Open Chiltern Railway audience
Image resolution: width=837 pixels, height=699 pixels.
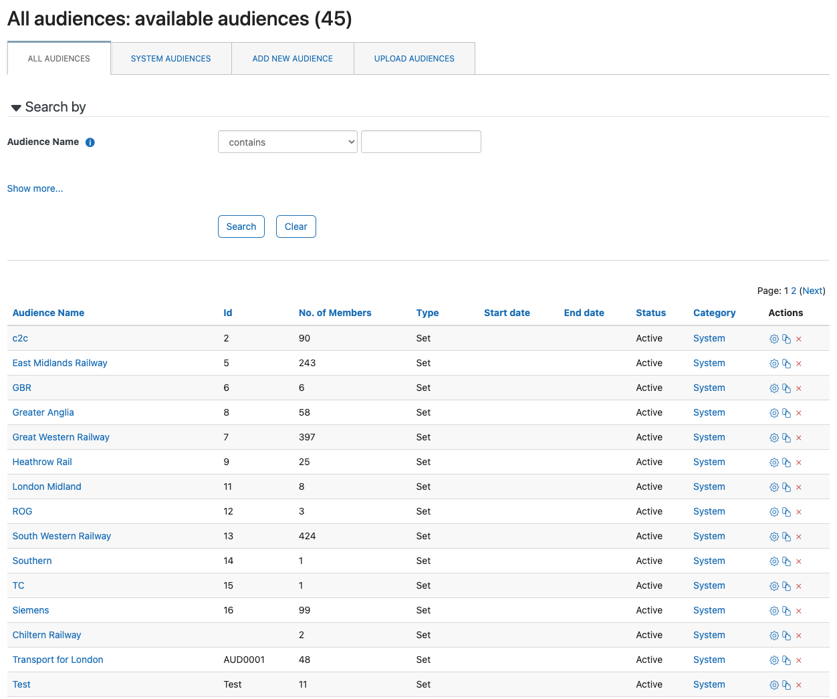[x=47, y=635]
